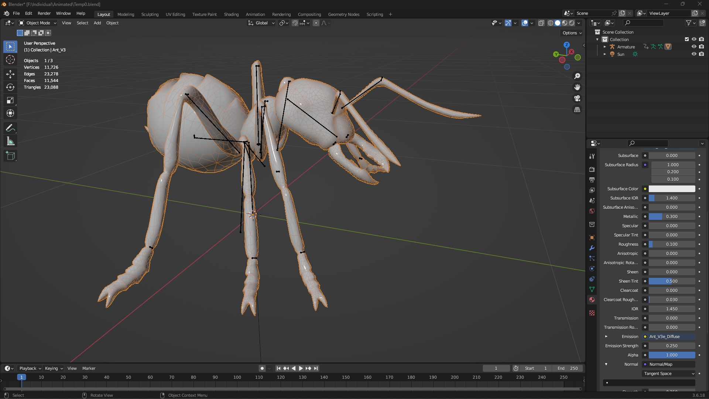Toggle Sun visibility eye icon

[694, 54]
